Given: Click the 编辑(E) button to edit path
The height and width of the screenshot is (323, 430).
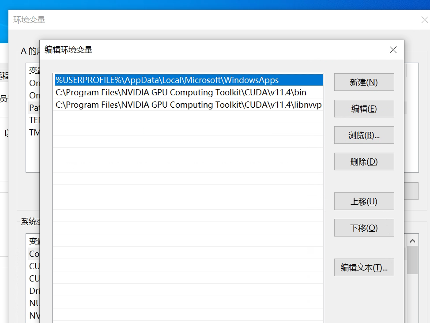Looking at the screenshot, I should [x=364, y=109].
